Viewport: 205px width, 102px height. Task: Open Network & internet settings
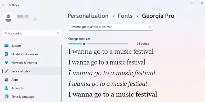(32, 63)
